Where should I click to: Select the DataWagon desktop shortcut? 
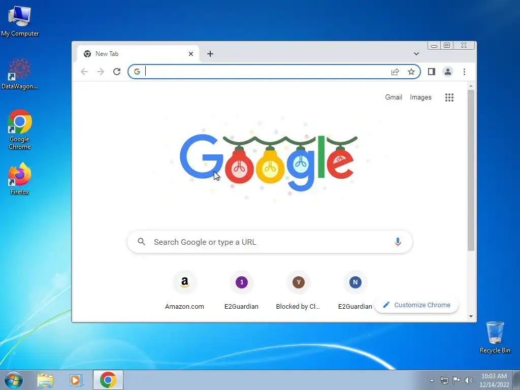pyautogui.click(x=20, y=74)
